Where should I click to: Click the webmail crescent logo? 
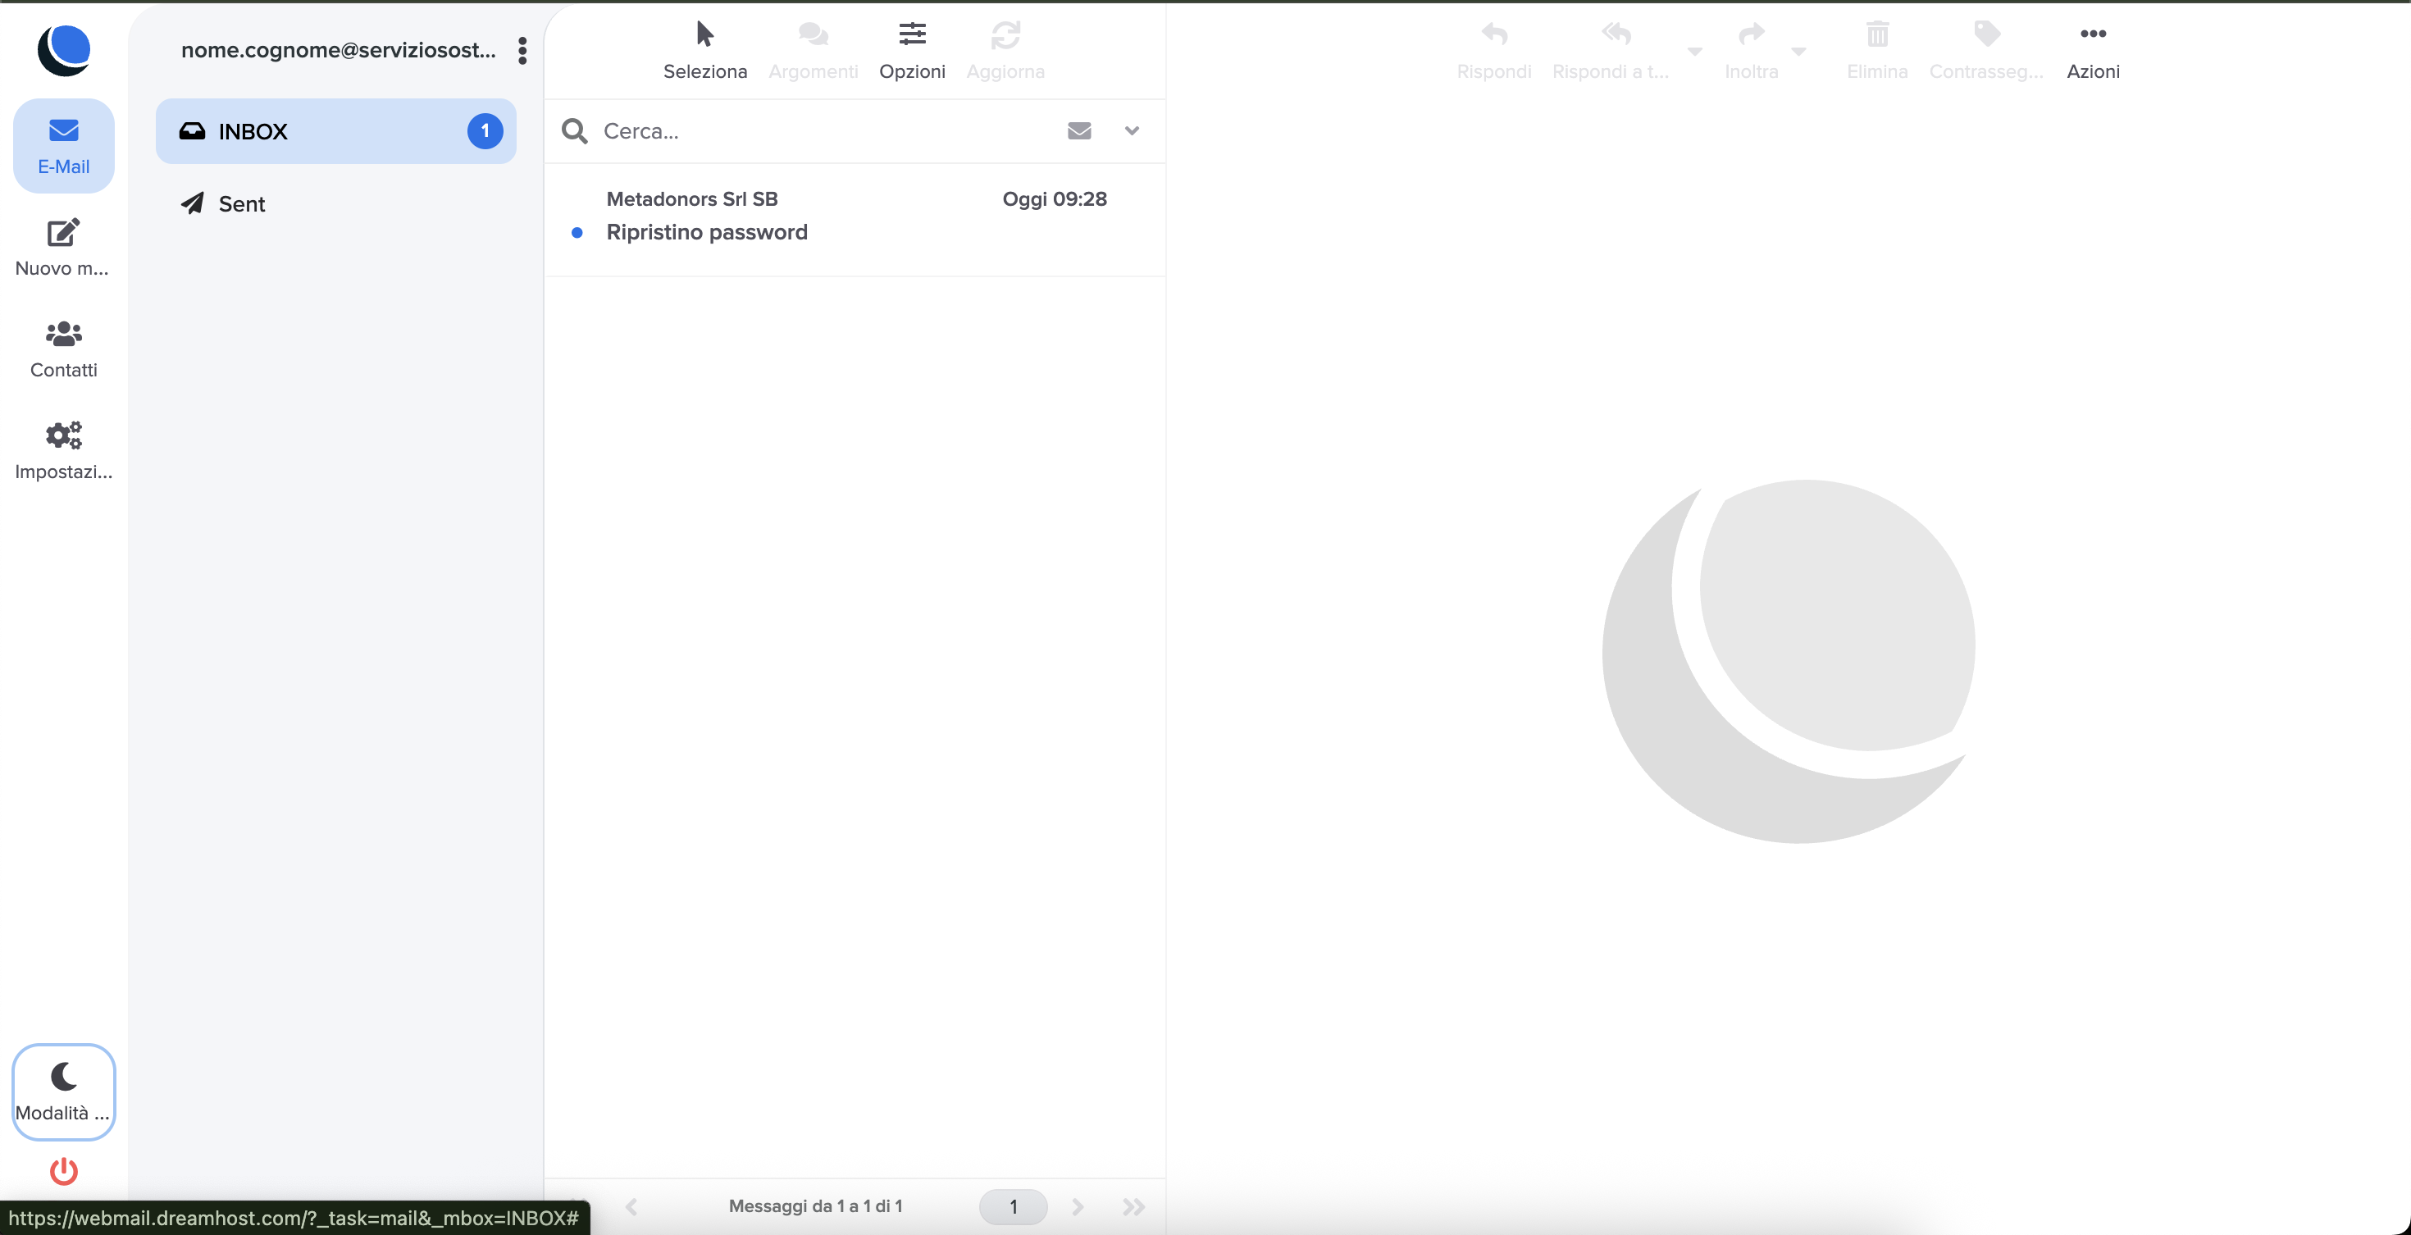click(x=64, y=49)
